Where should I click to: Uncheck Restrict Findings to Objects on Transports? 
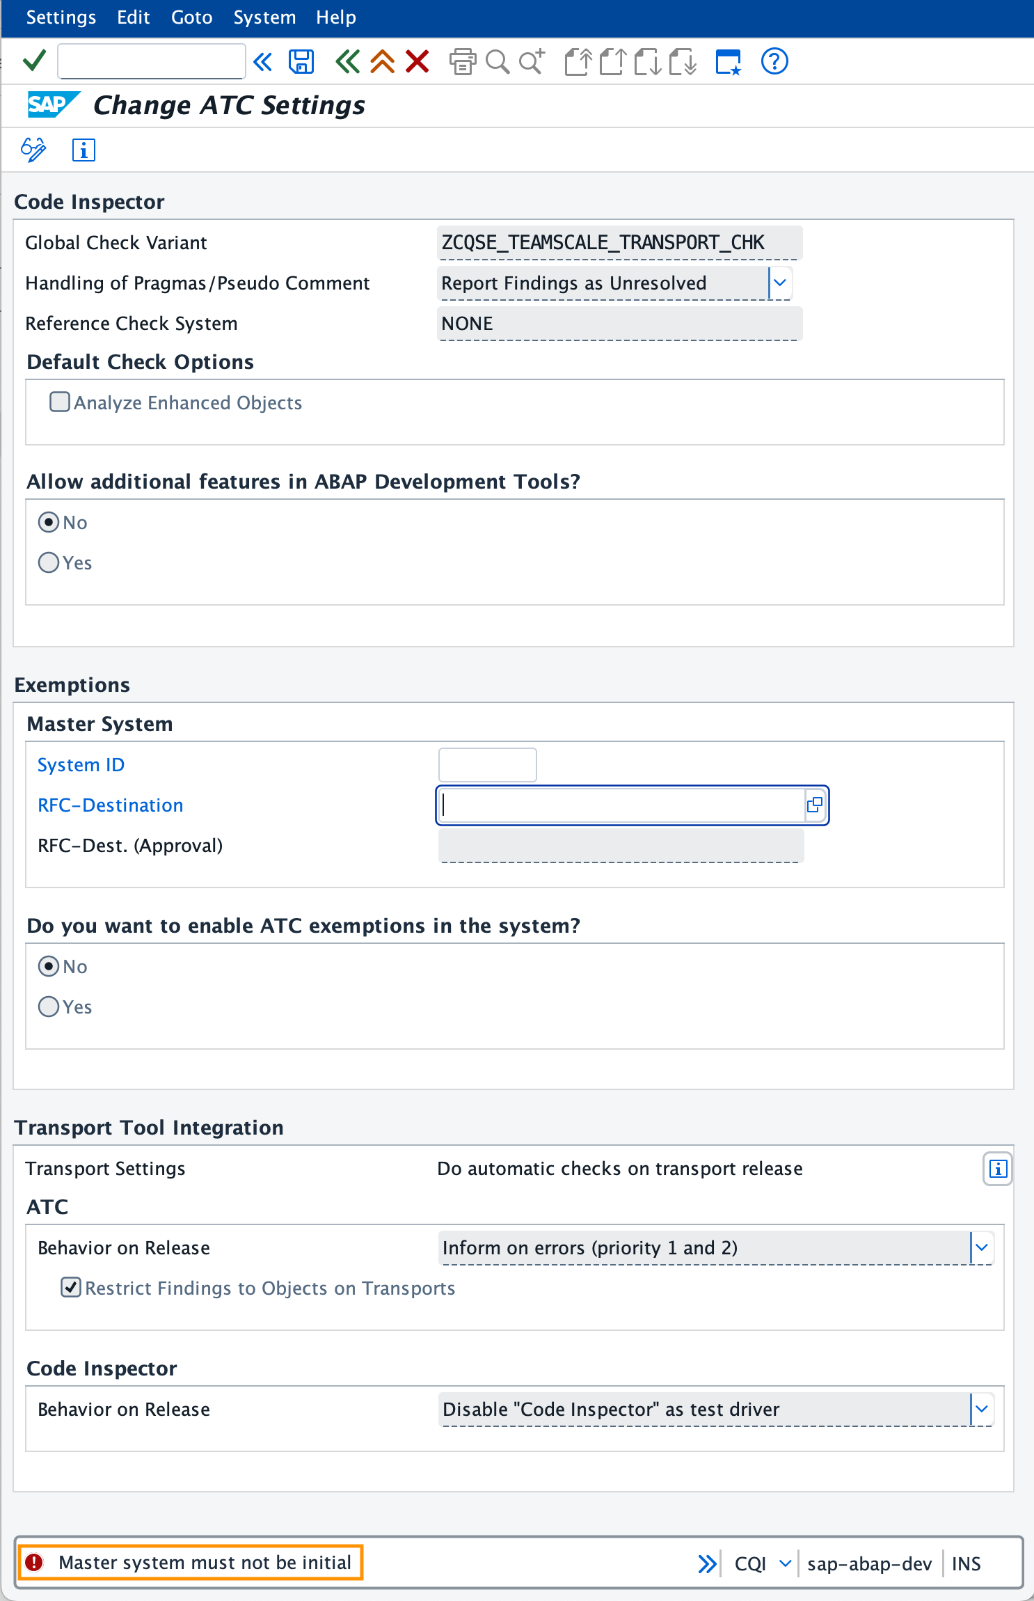pyautogui.click(x=71, y=1288)
